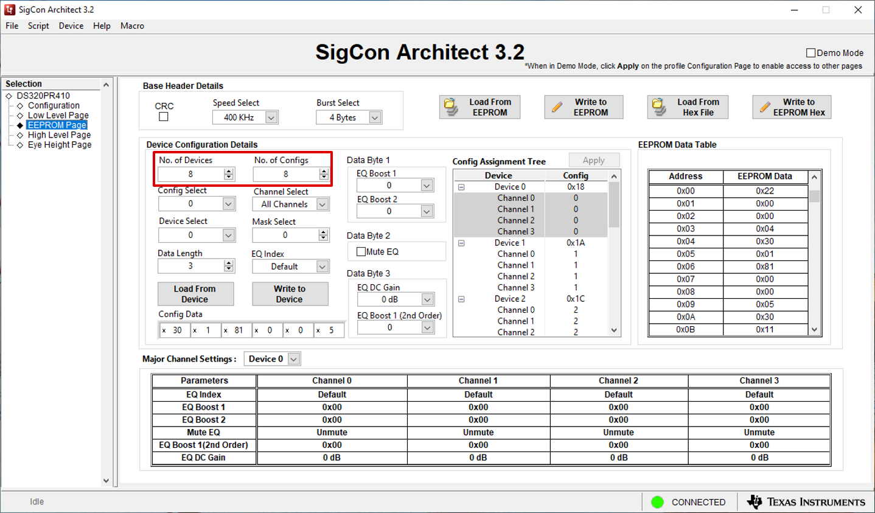Open the EQ Boost 2 dropdown

pos(427,211)
